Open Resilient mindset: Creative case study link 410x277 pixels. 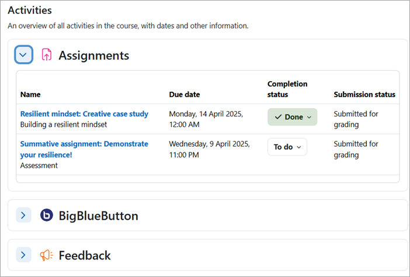pyautogui.click(x=84, y=114)
